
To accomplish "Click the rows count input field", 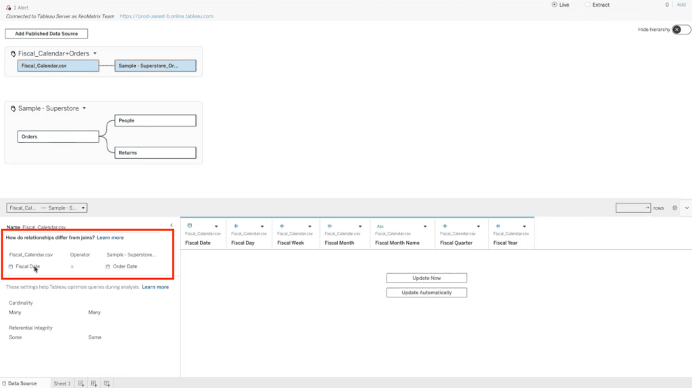I will point(633,208).
